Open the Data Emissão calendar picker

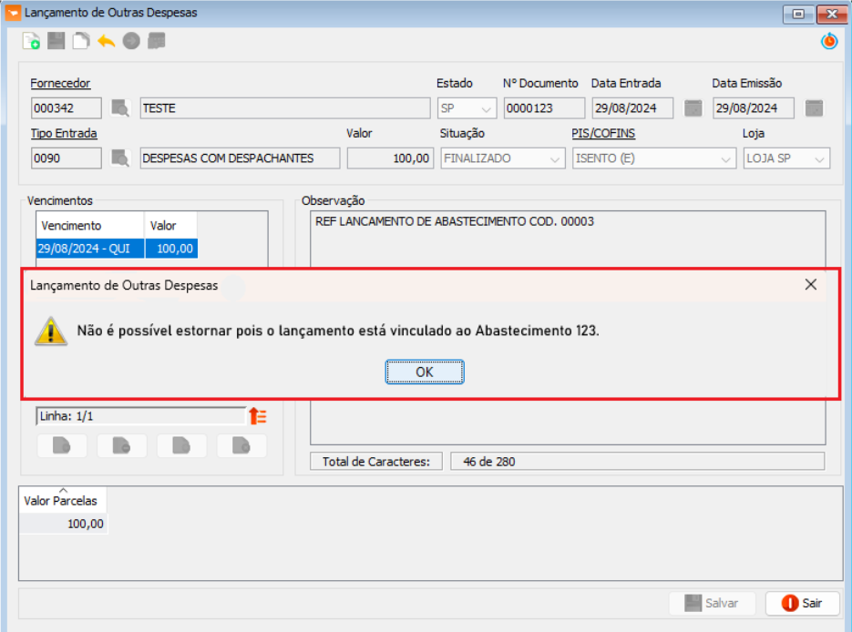pyautogui.click(x=814, y=108)
